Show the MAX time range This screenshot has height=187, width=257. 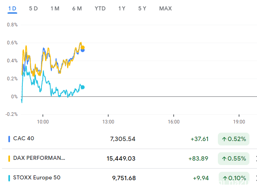[165, 8]
